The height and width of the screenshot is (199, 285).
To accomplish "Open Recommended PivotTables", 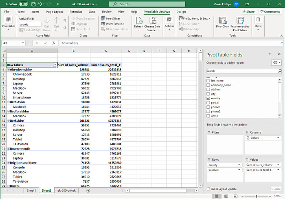I will (240, 21).
